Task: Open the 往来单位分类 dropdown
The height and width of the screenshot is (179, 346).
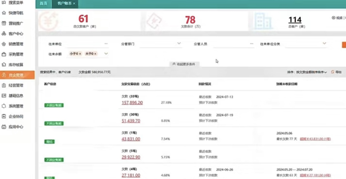Action: [x=306, y=44]
